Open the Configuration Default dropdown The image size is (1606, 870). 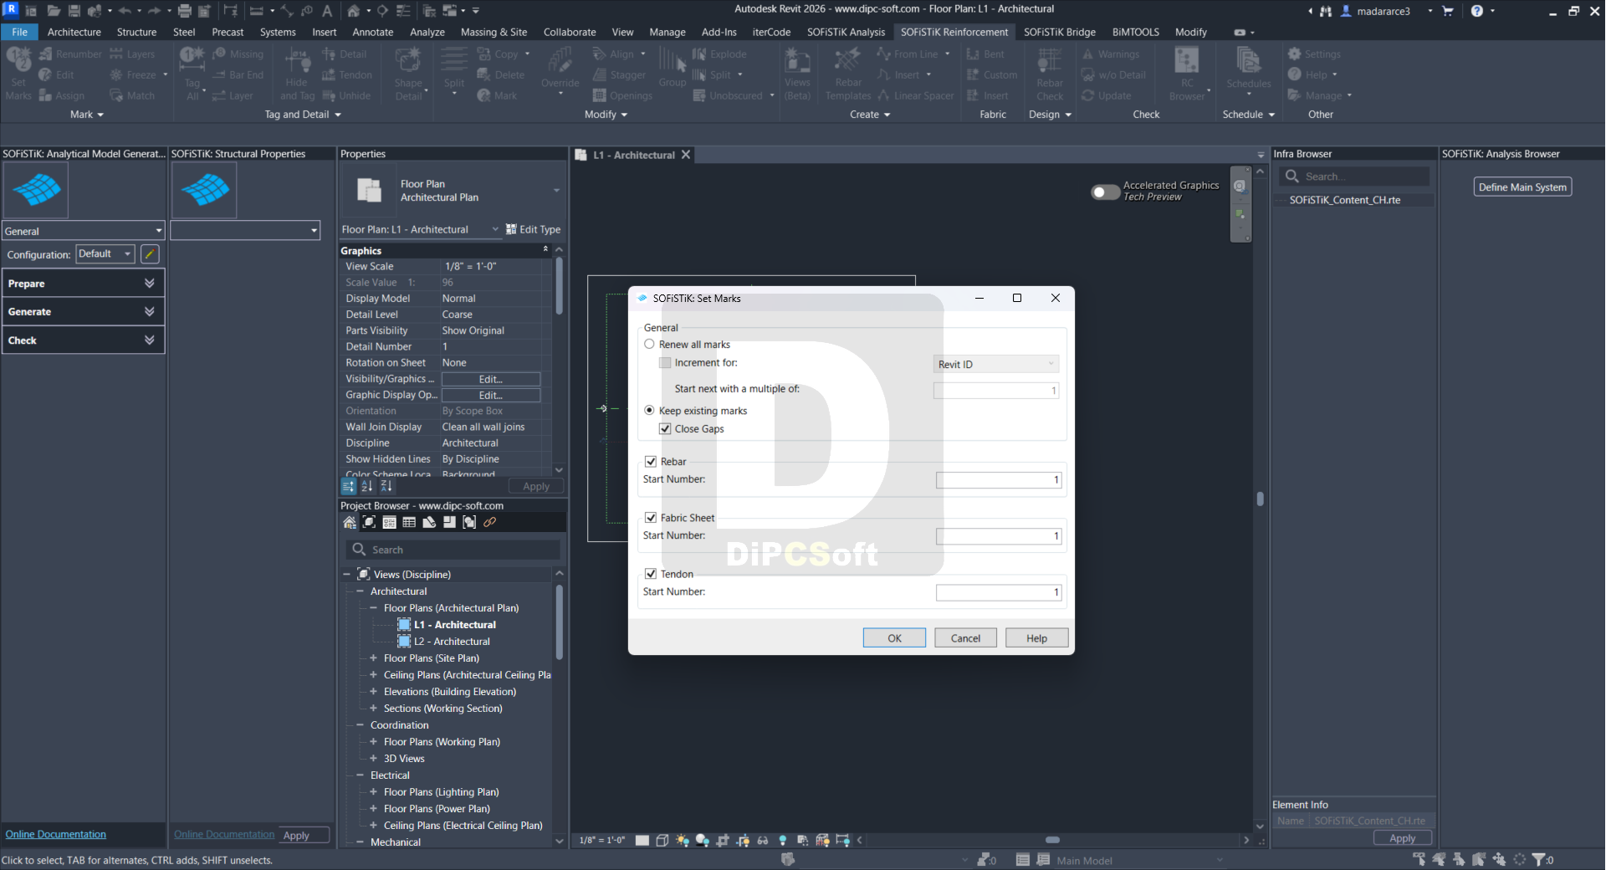click(x=105, y=253)
